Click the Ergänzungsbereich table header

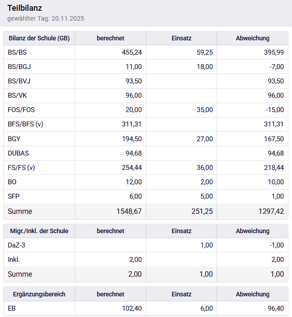(x=39, y=294)
